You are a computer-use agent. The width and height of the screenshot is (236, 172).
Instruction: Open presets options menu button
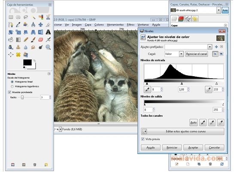221,46
